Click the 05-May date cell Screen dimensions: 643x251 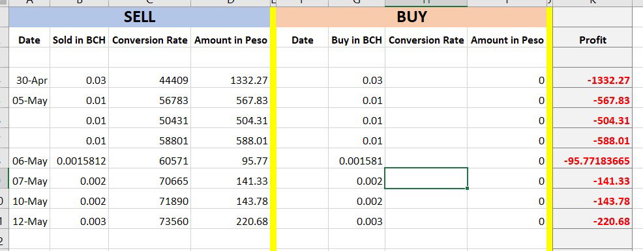pos(29,100)
